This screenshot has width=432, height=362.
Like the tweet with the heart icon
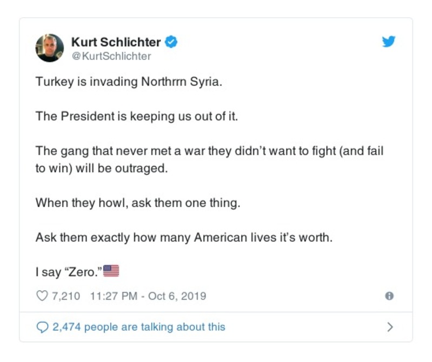[42, 296]
